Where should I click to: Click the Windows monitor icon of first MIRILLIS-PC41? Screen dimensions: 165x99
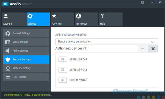(63, 60)
